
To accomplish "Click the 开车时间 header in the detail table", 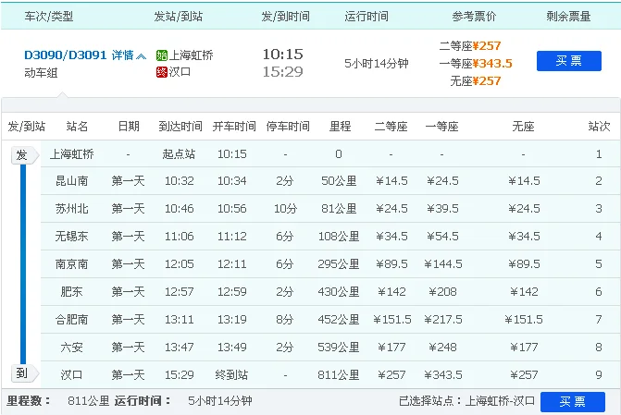I will click(234, 127).
